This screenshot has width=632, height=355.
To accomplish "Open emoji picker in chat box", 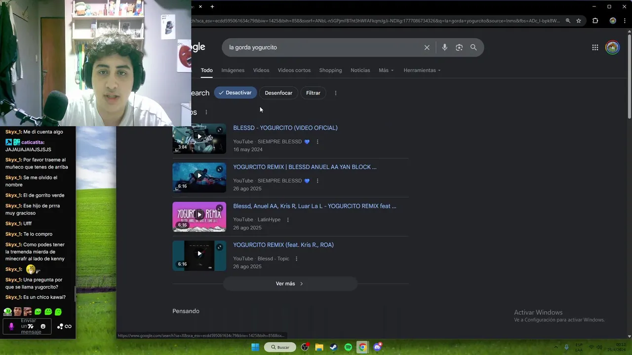I will point(43,326).
